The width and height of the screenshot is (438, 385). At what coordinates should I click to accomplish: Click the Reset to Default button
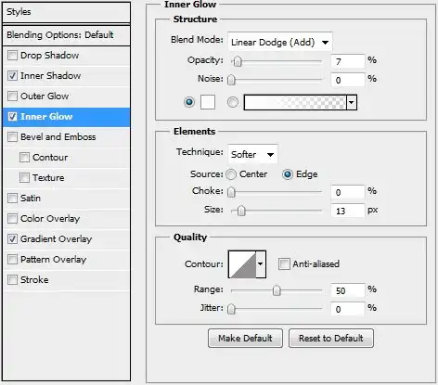(331, 338)
